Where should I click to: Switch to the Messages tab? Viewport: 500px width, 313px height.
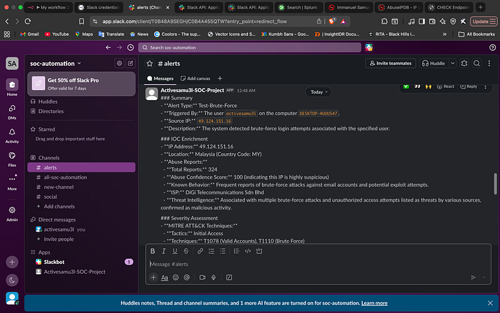click(x=161, y=79)
